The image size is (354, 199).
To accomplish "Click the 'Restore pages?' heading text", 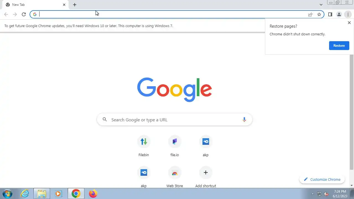I will pyautogui.click(x=283, y=26).
